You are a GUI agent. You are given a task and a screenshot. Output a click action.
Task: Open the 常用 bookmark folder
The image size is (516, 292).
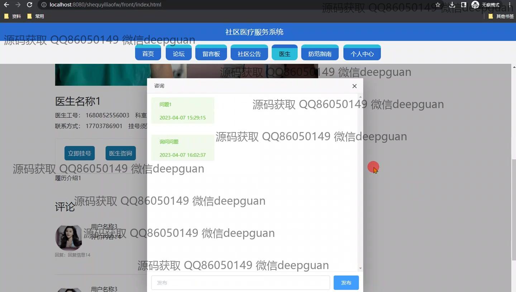coord(36,16)
